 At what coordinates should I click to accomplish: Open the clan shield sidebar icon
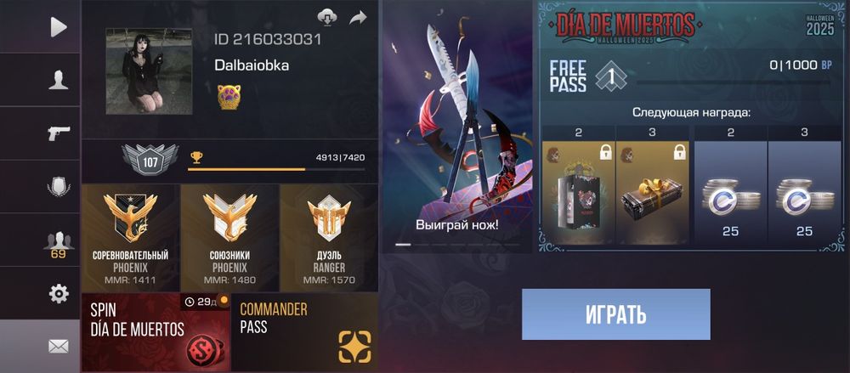[59, 187]
